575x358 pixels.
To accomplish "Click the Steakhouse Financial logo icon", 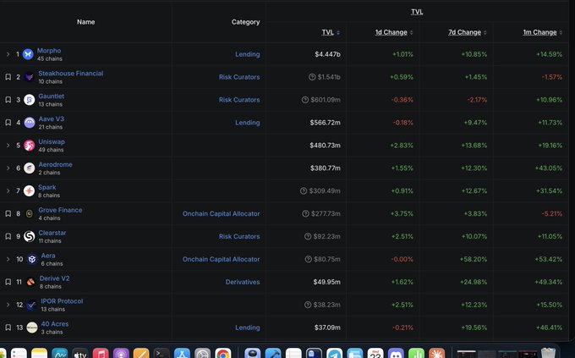I will (x=29, y=77).
